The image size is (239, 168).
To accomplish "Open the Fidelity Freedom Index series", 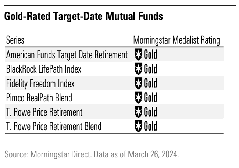I will pos(40,83).
